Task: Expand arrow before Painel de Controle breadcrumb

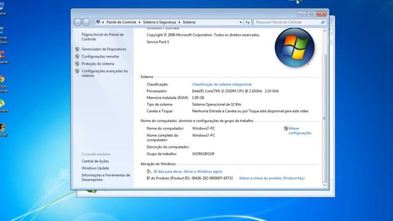Action: (103, 22)
